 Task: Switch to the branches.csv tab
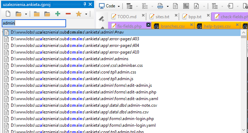tap(173, 26)
